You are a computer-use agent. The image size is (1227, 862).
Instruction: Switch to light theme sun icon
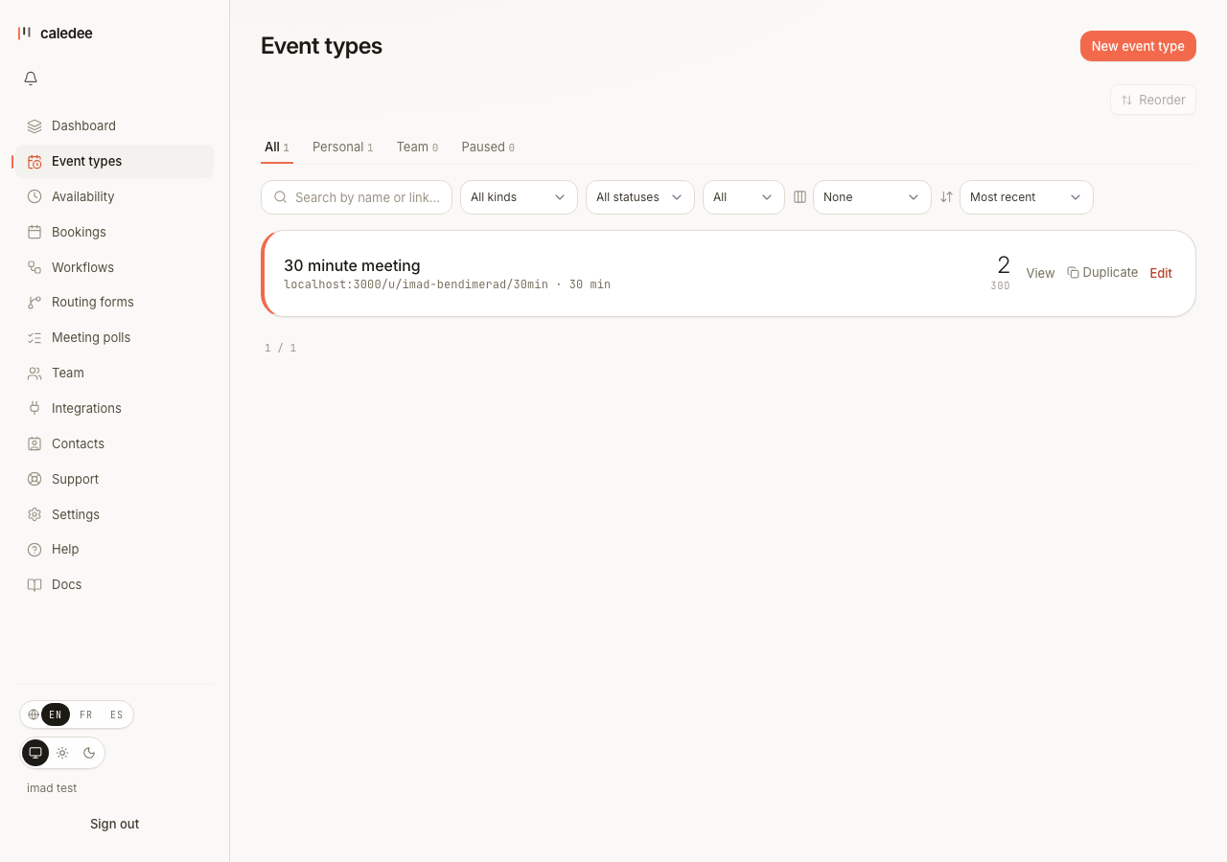[62, 753]
